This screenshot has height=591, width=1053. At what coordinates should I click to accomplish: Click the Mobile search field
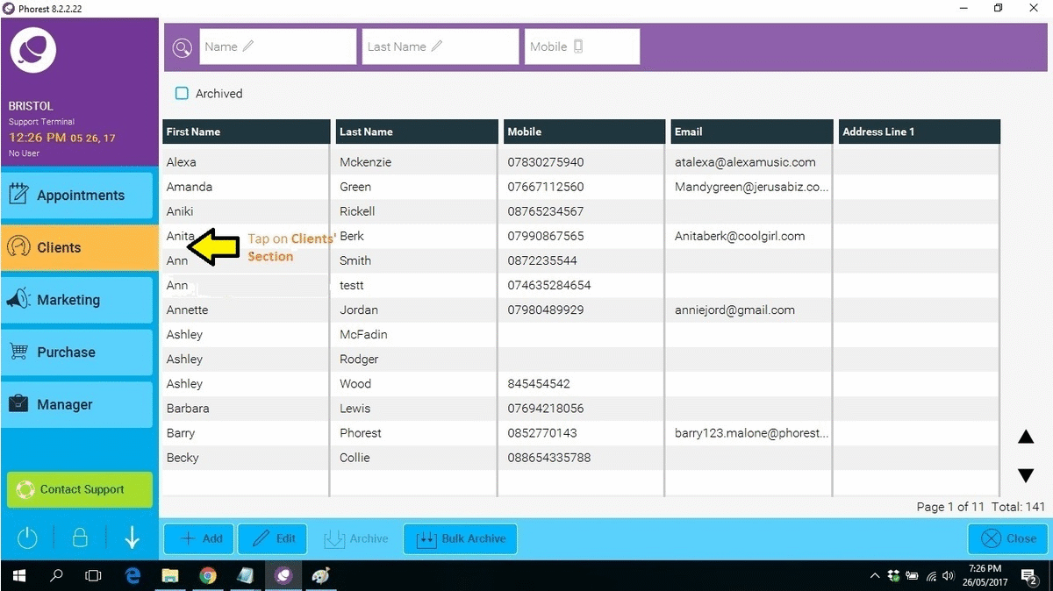[583, 46]
